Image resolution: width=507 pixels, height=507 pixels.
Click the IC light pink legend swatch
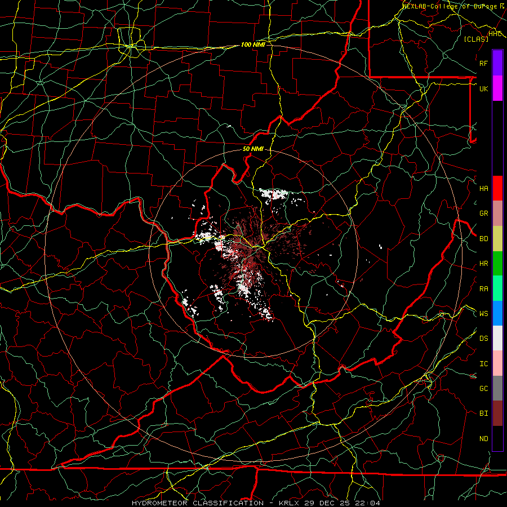(497, 363)
